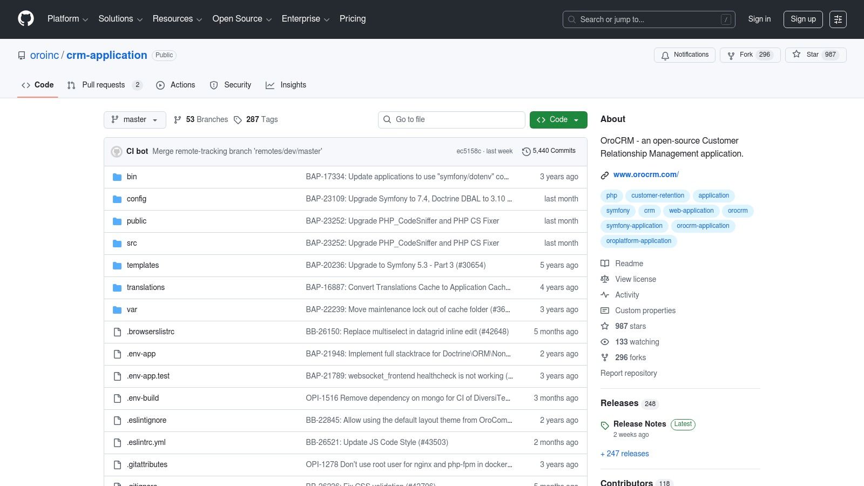The height and width of the screenshot is (486, 864).
Task: Click the appearance settings icon top-right
Action: (838, 19)
